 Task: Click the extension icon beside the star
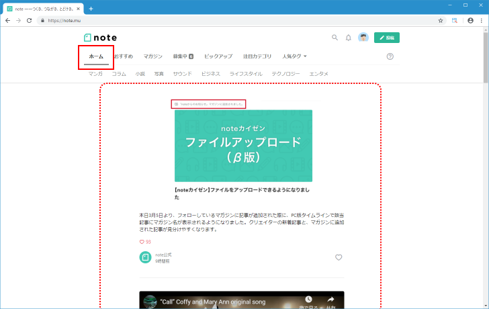click(455, 21)
